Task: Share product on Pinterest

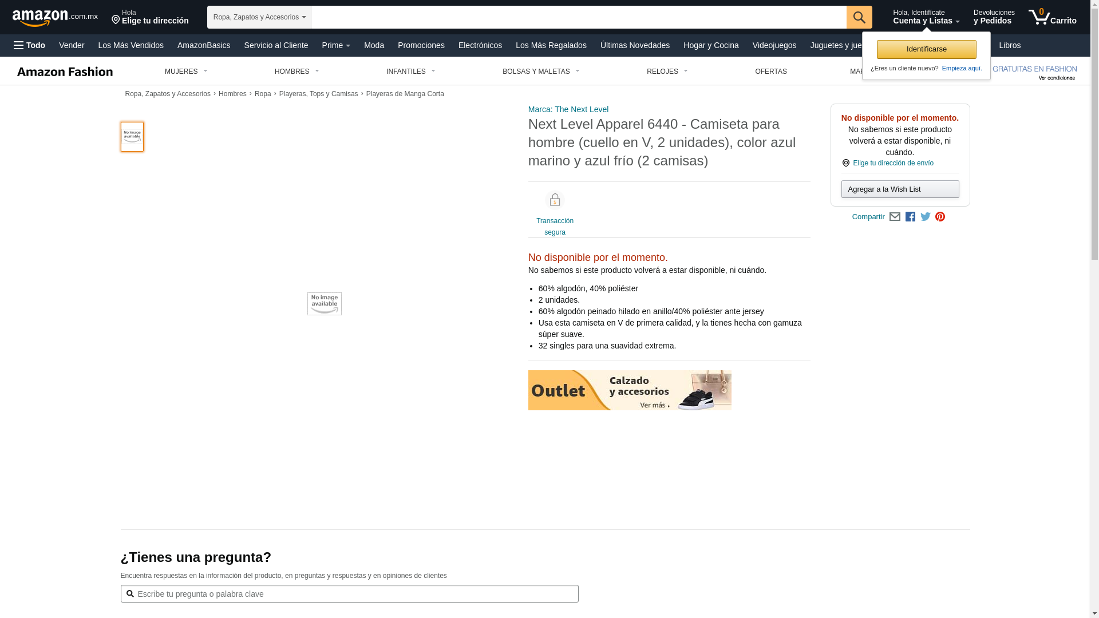Action: [940, 217]
